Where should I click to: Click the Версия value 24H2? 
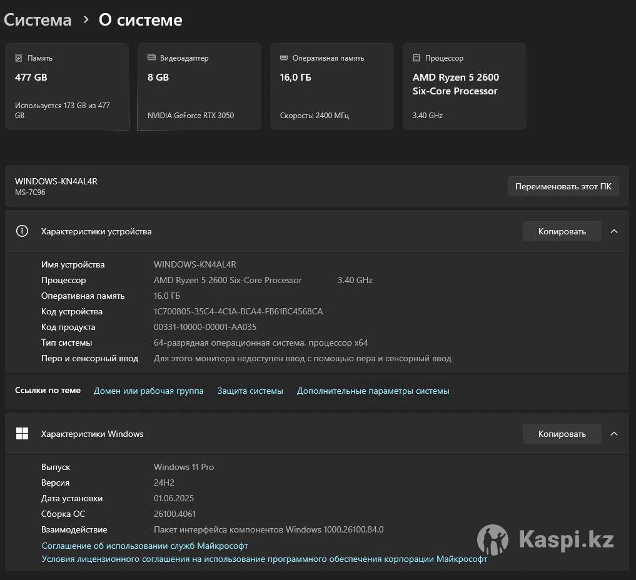(164, 482)
